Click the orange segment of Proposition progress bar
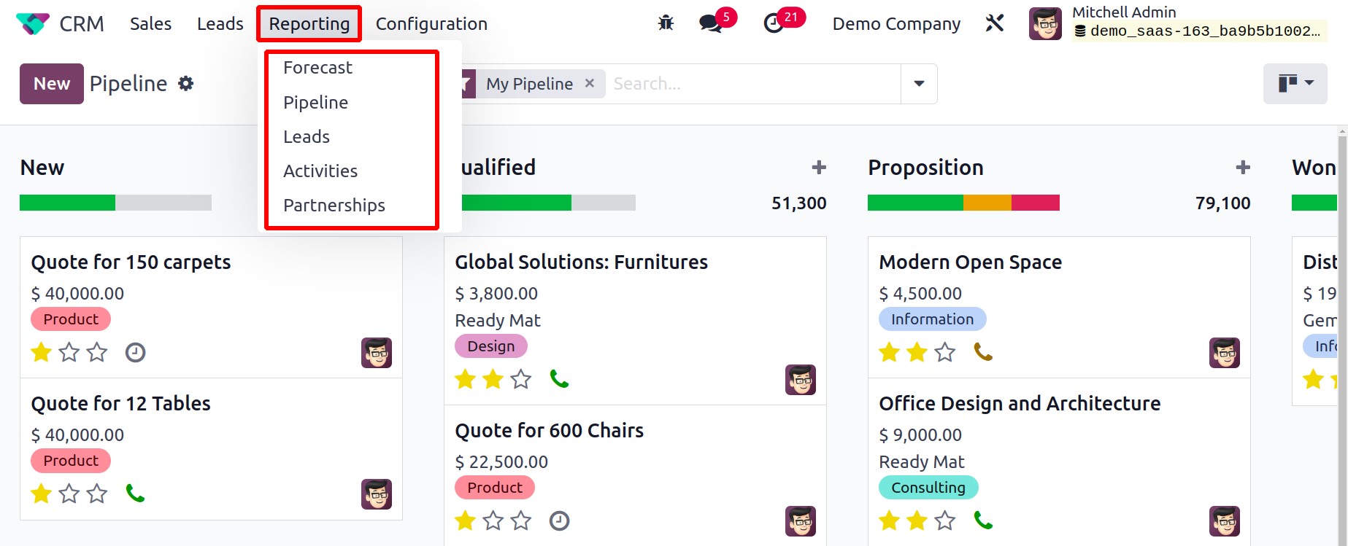The image size is (1348, 546). (987, 203)
